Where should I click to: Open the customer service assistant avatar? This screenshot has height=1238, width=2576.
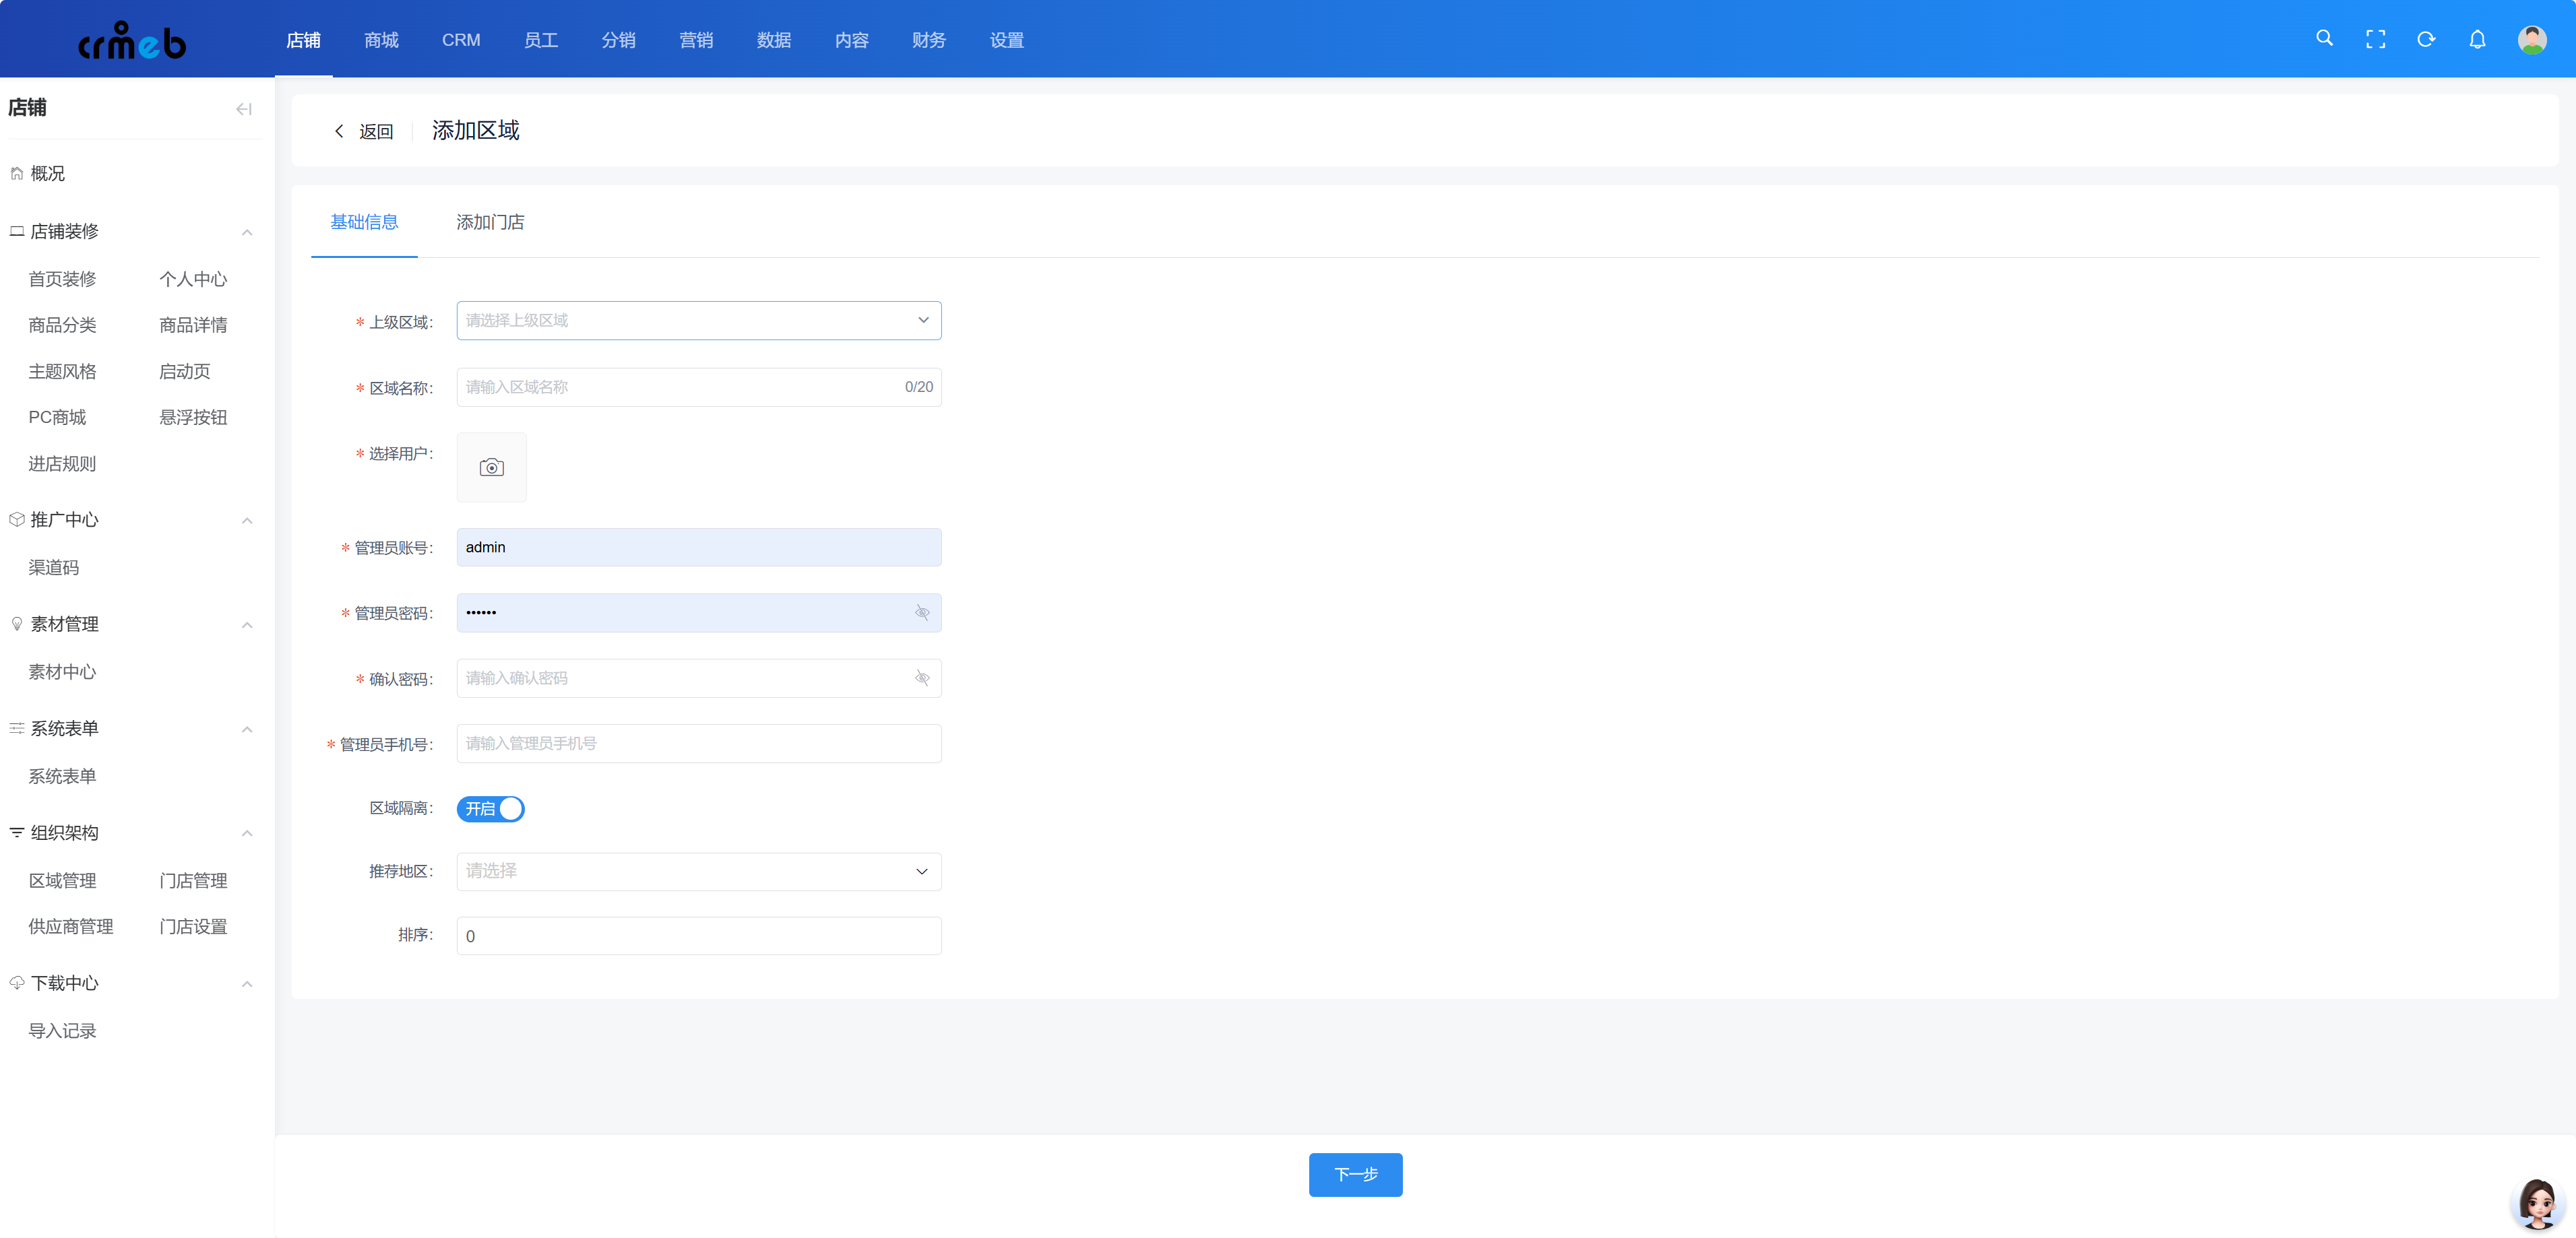click(2537, 1203)
